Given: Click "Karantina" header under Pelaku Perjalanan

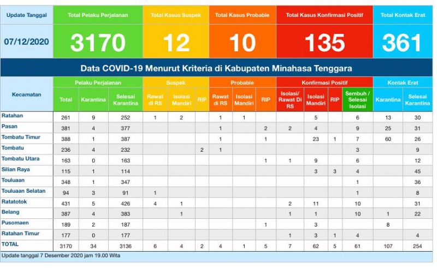Looking at the screenshot, I should (x=93, y=99).
